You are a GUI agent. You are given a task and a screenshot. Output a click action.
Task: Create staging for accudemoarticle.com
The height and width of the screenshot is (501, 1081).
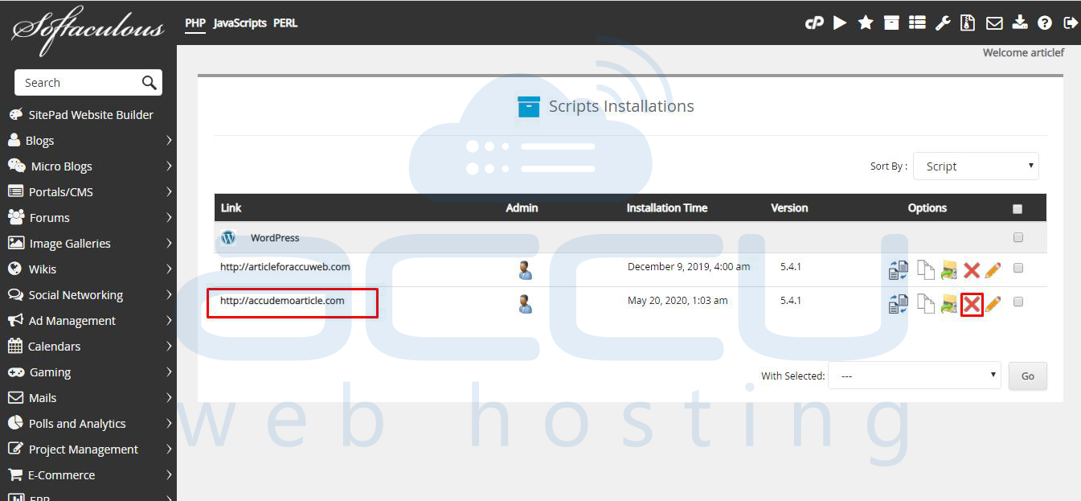pos(899,304)
